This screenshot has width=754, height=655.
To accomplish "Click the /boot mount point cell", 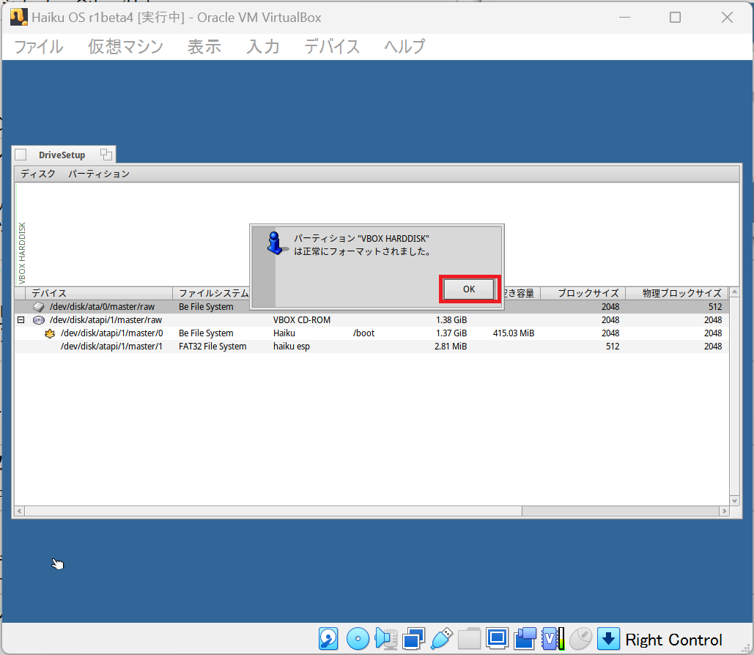I will pyautogui.click(x=363, y=333).
